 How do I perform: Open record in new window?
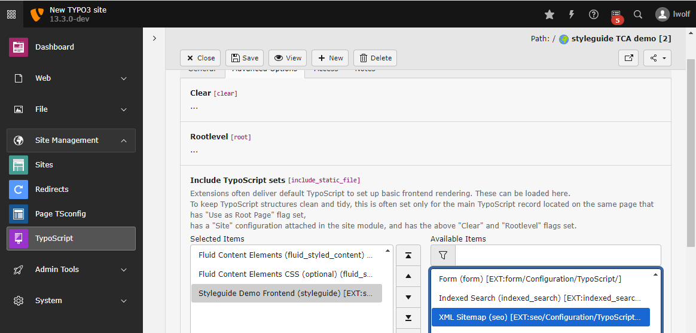628,58
